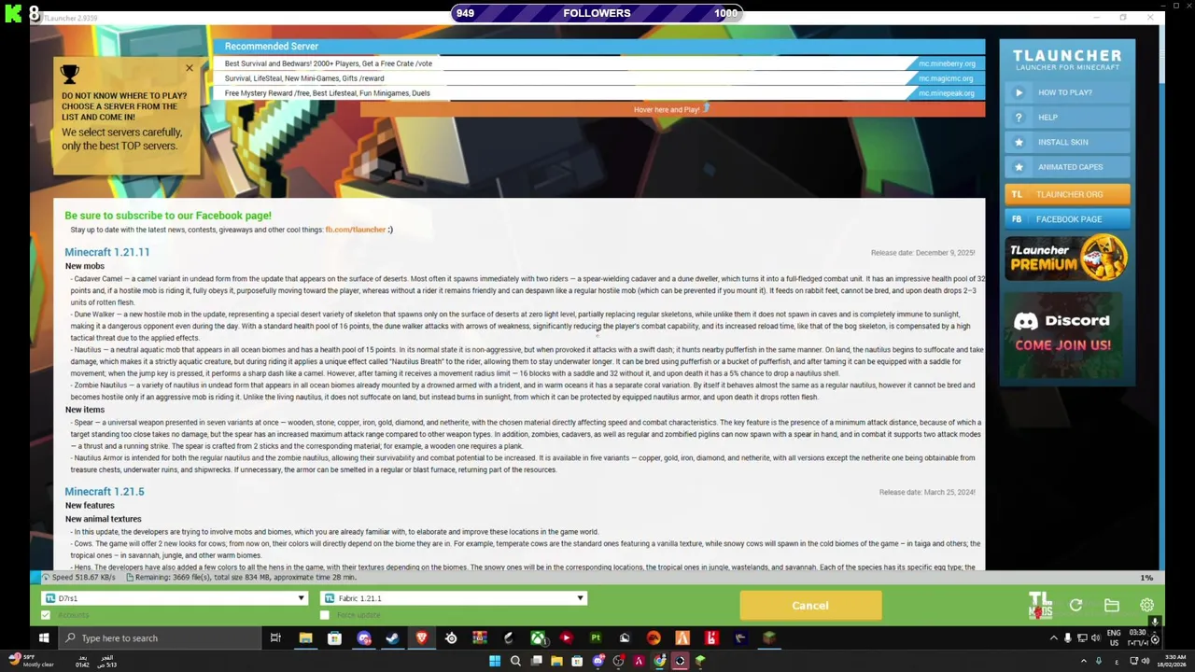Open the Fabric 1.21.1 version dropdown

453,598
